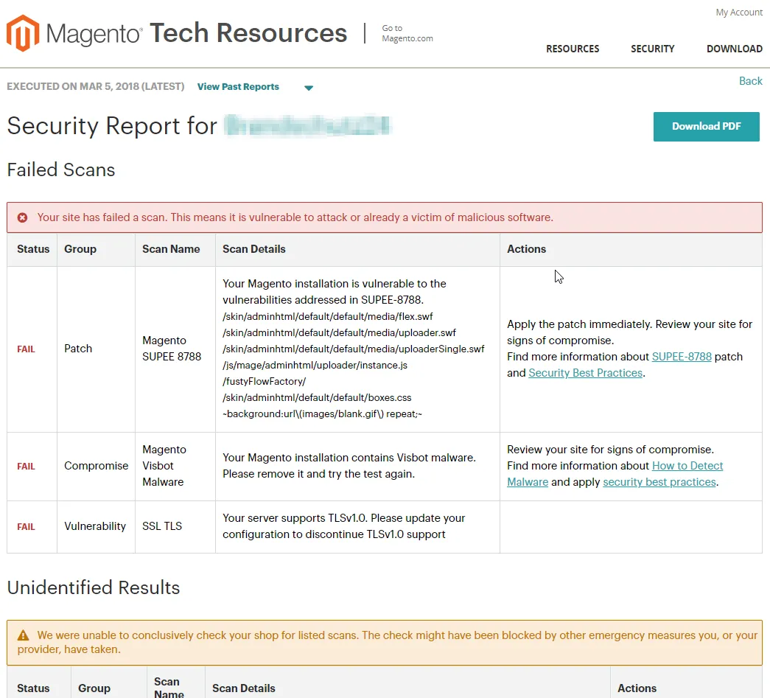The width and height of the screenshot is (770, 698).
Task: Open the How to Detect Malware link
Action: point(687,466)
